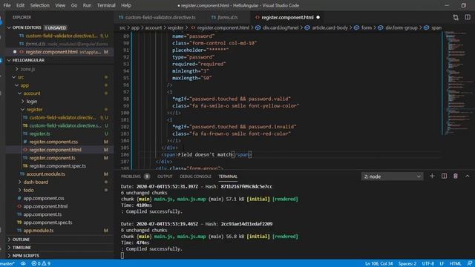
Task: Click the master branch in status bar
Action: coord(7,263)
